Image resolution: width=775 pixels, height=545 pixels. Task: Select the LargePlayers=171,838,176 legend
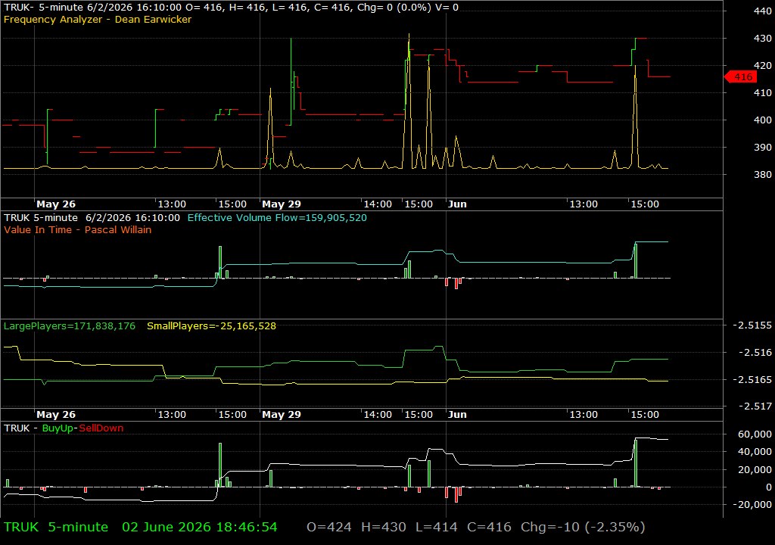(x=69, y=326)
